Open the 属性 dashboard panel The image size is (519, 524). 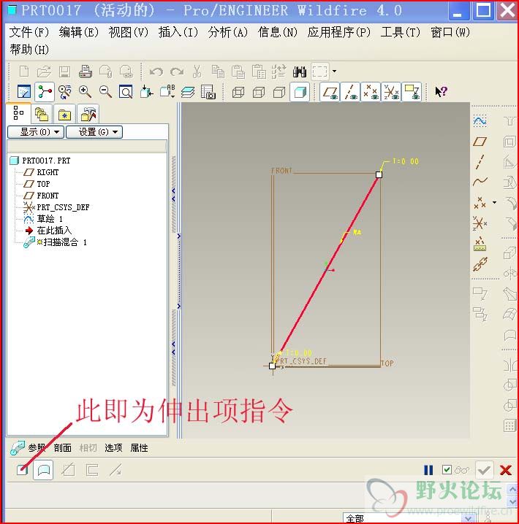[x=139, y=448]
